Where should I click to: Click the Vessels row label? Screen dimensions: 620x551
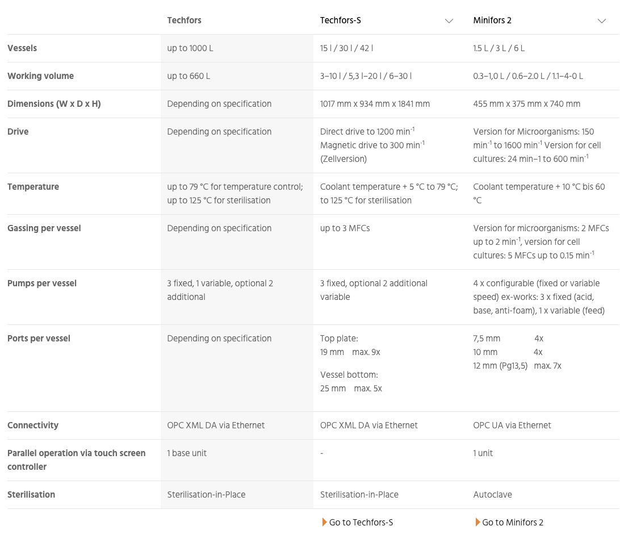pos(22,48)
